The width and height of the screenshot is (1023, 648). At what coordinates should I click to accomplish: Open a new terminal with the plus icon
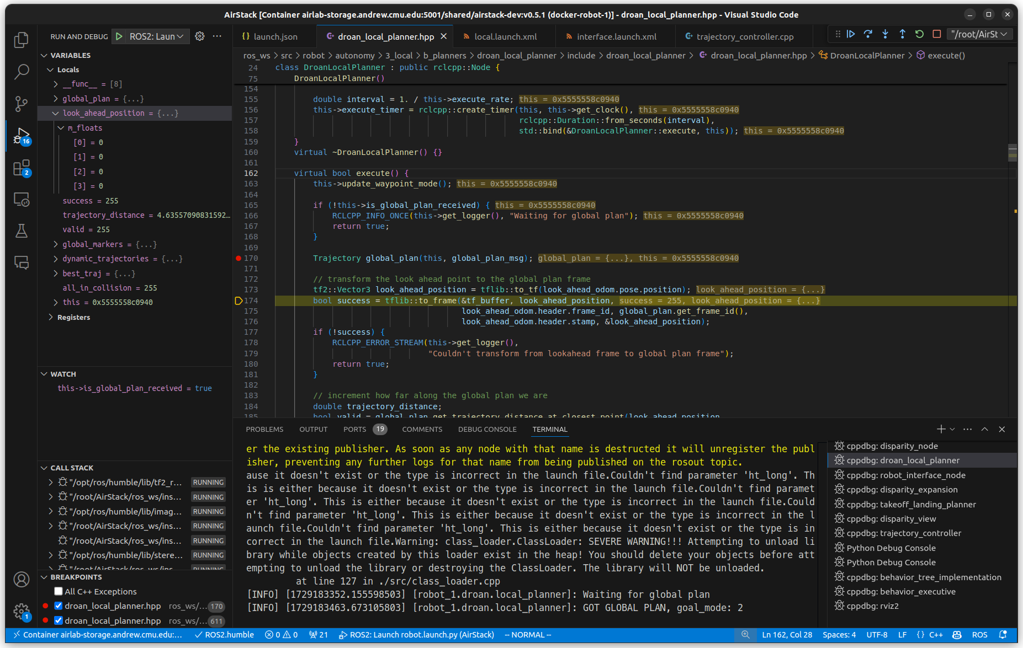point(940,429)
